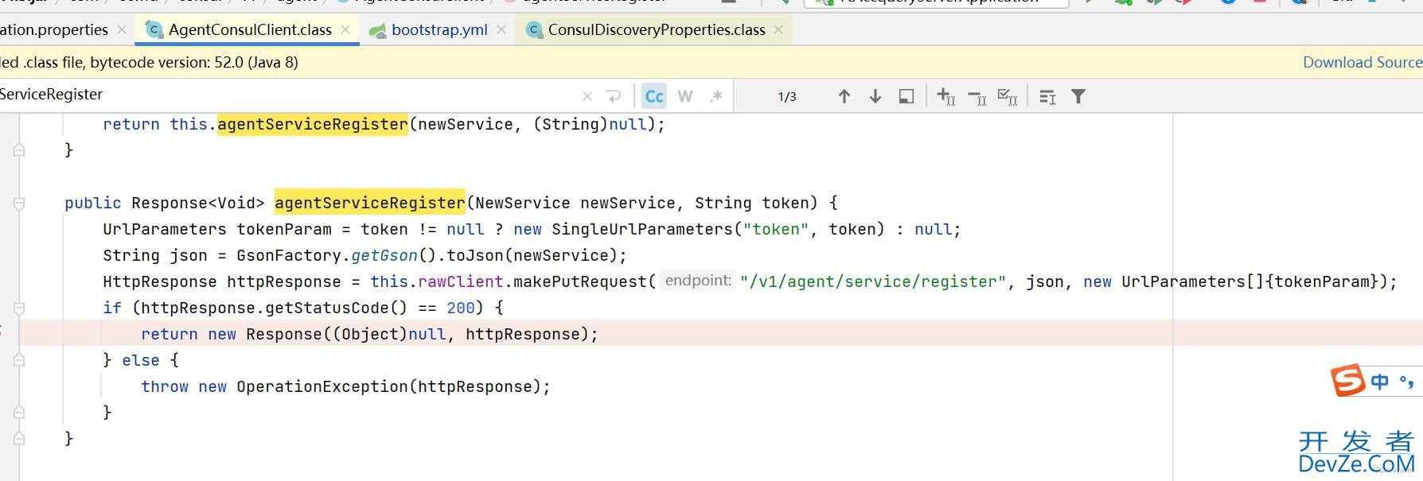Toggle Words (W) search option
This screenshot has width=1423, height=481.
[x=684, y=96]
